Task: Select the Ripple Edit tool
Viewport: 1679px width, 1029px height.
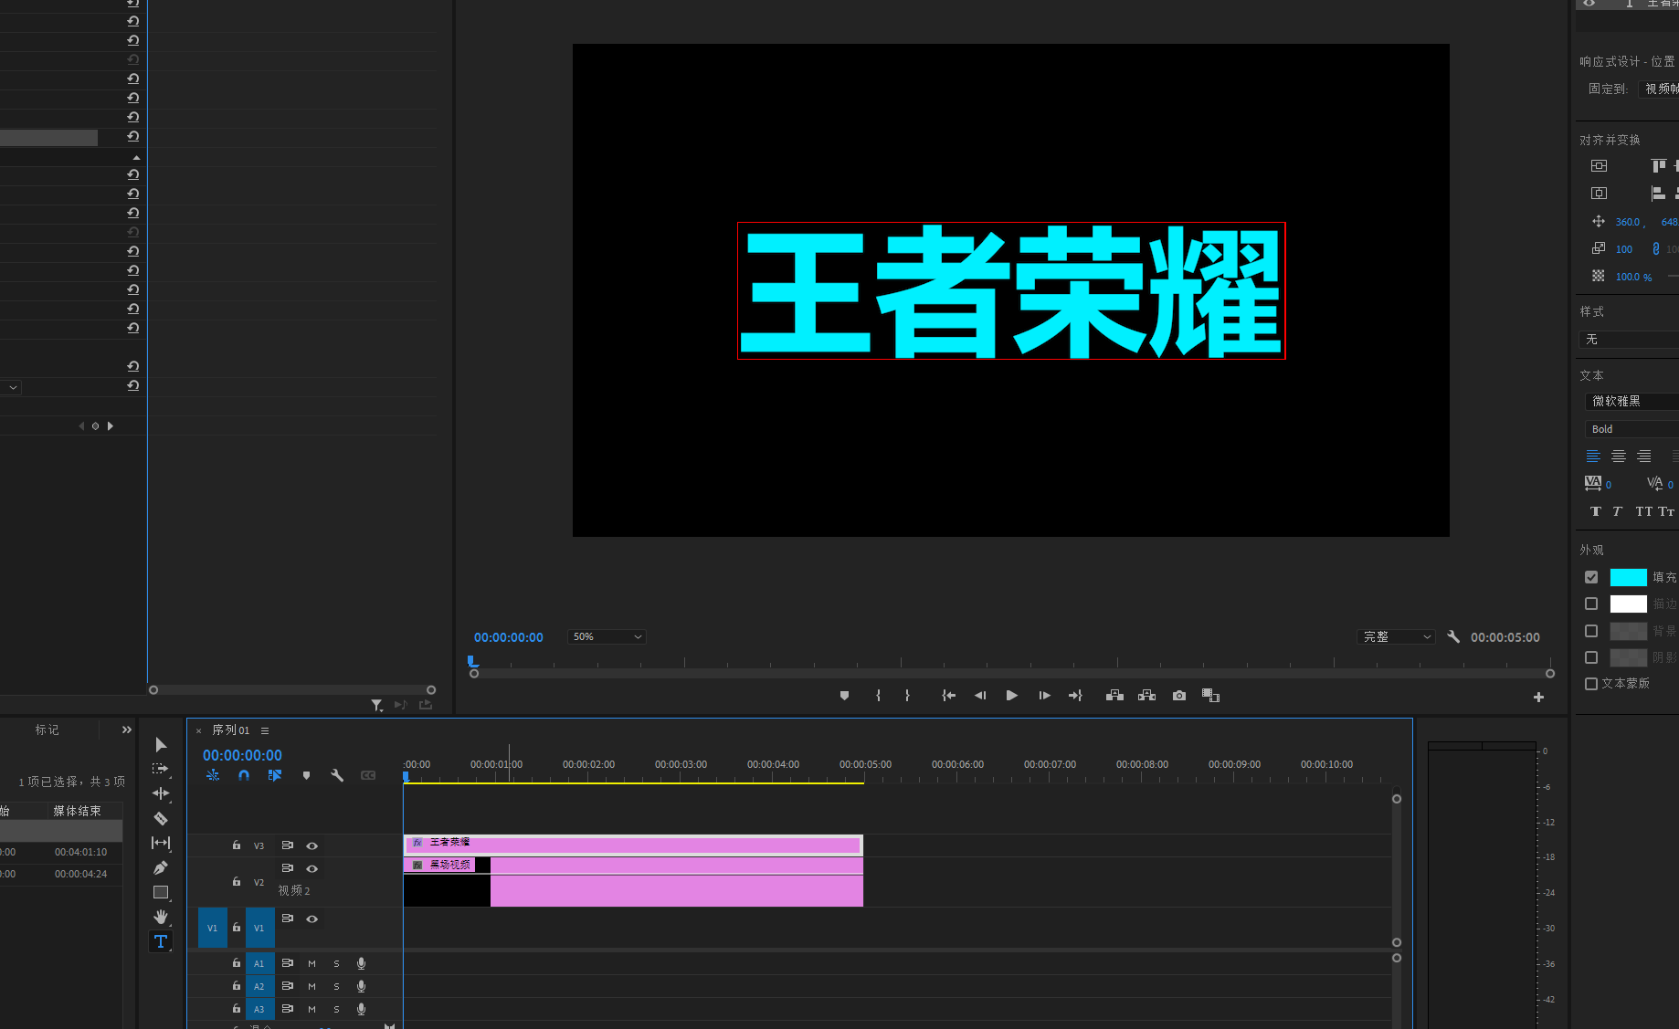Action: (x=161, y=793)
